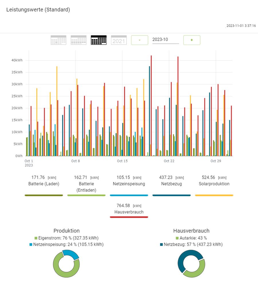Click the Oct 8 axis label

(x=75, y=161)
